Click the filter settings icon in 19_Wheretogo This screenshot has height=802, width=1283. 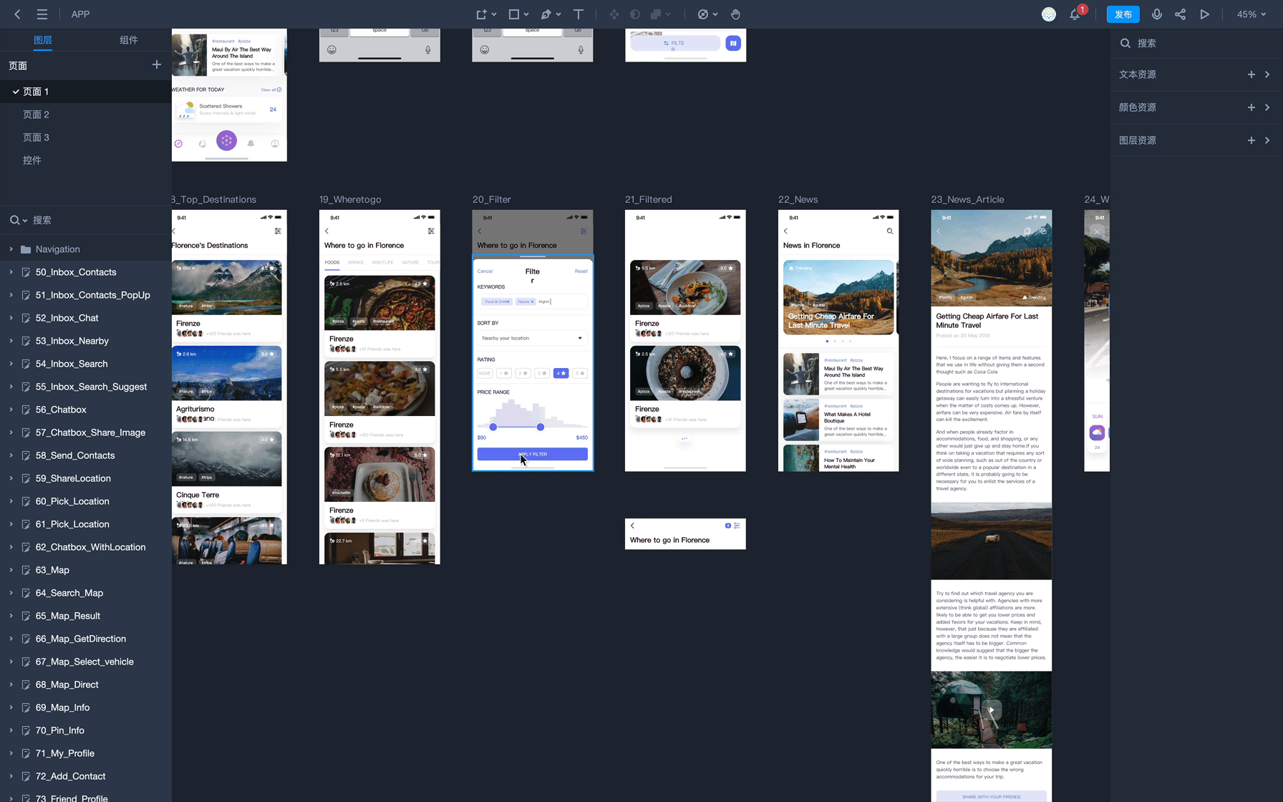pos(431,231)
